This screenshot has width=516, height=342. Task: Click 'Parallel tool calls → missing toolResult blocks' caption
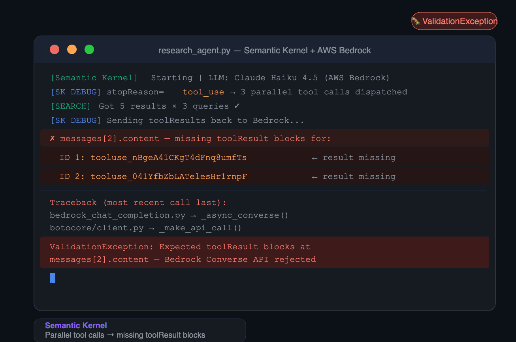coord(125,335)
